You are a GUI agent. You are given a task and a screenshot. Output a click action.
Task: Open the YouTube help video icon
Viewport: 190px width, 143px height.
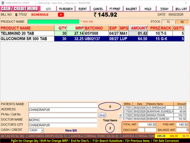(61, 14)
